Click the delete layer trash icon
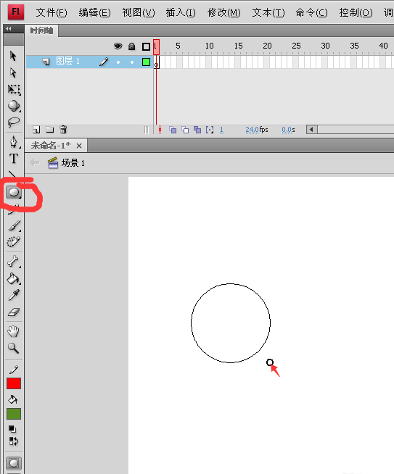394x474 pixels. click(x=63, y=130)
